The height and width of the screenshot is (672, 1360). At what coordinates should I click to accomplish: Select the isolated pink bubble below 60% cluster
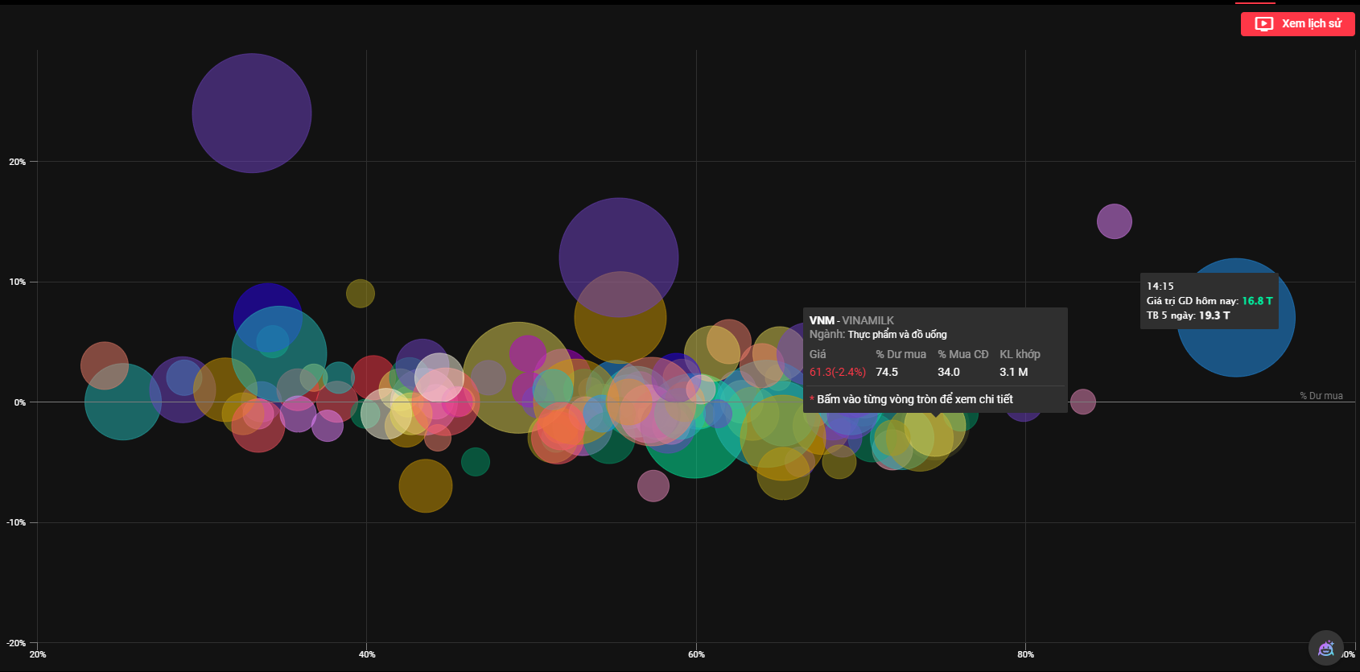[x=653, y=486]
